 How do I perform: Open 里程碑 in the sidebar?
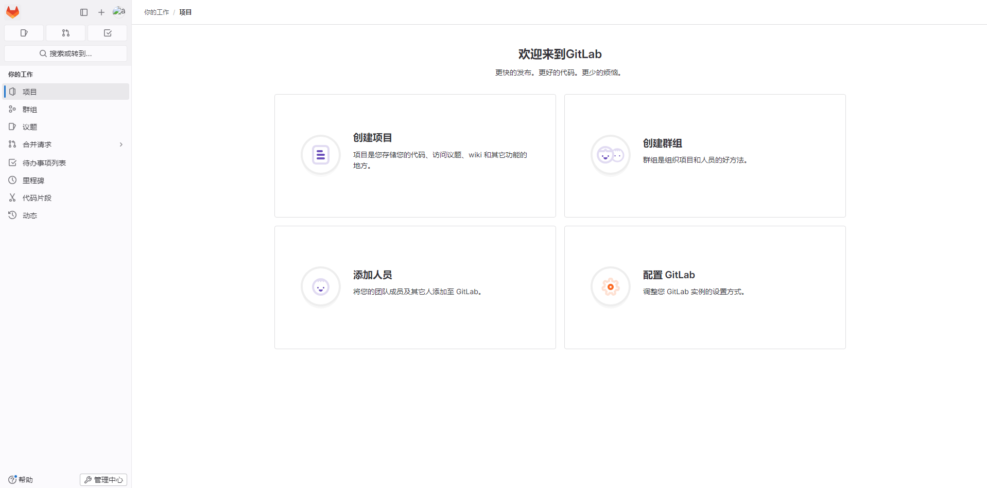click(66, 180)
